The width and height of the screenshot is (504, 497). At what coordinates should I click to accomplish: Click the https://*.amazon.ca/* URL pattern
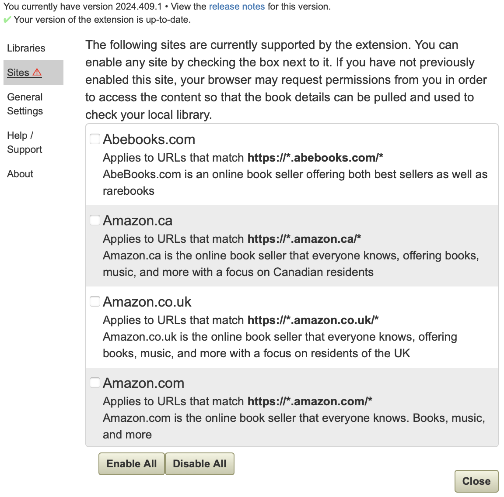pos(304,239)
